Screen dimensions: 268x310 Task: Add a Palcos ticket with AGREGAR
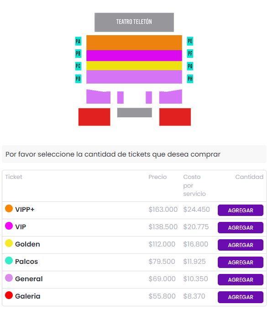(241, 263)
